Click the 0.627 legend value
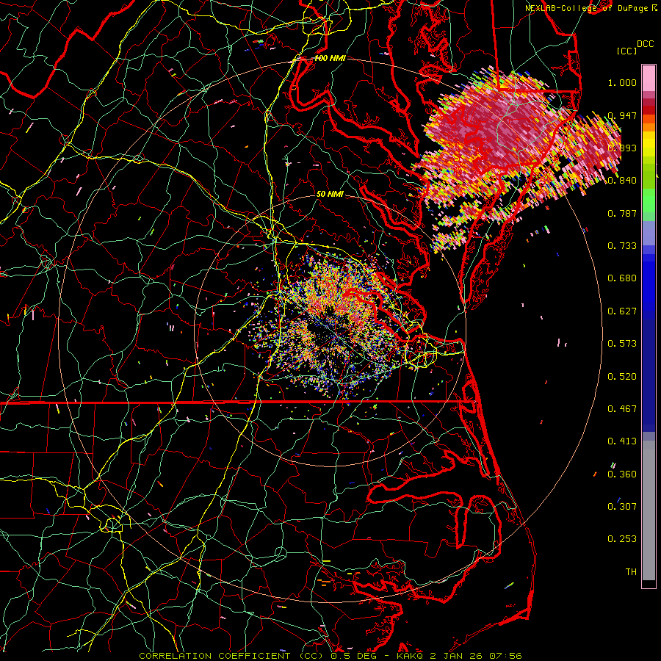This screenshot has height=661, width=661. [x=622, y=311]
